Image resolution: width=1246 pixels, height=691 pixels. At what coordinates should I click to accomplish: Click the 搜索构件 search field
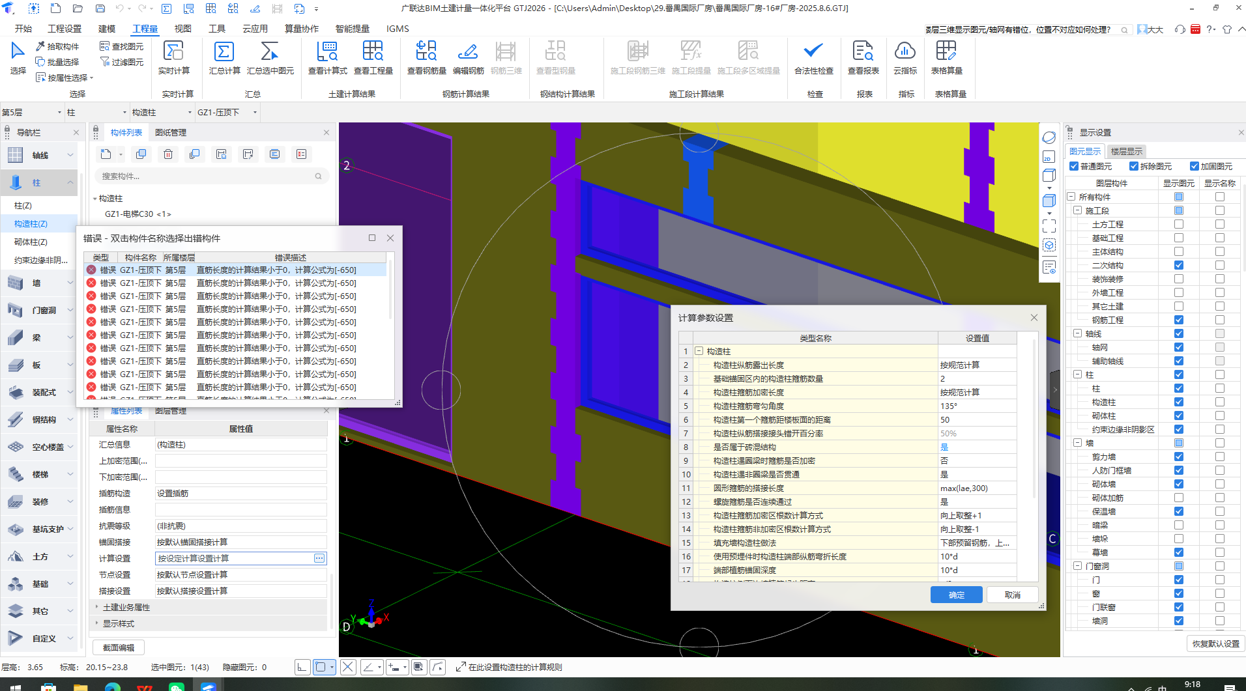point(211,176)
